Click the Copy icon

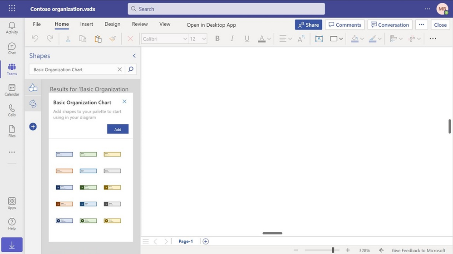(x=83, y=39)
